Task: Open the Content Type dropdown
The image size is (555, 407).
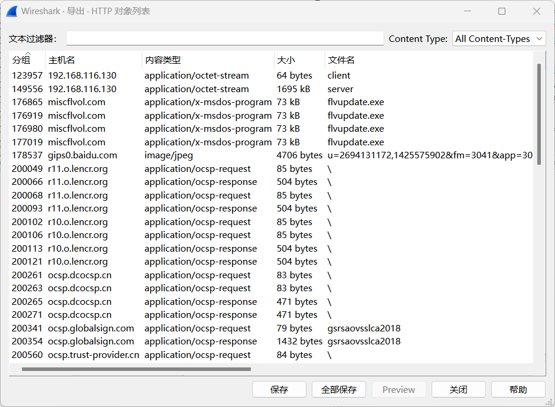Action: [x=499, y=39]
